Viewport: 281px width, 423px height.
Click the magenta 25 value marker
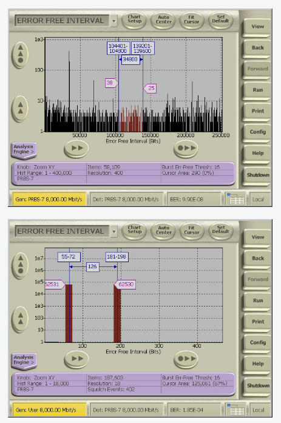[x=150, y=88]
